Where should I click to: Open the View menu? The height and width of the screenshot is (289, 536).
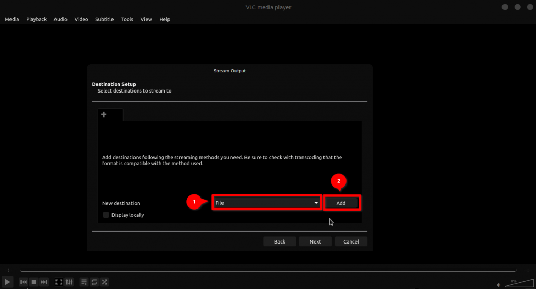(147, 19)
